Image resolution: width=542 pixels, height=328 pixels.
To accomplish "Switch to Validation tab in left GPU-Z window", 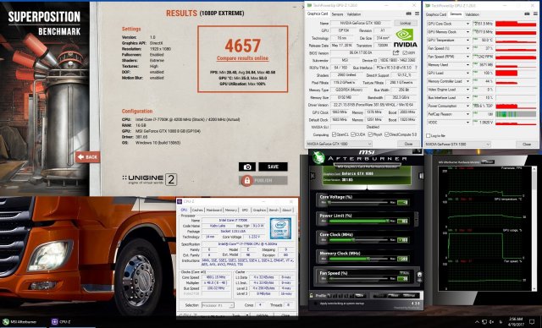I will 354,14.
